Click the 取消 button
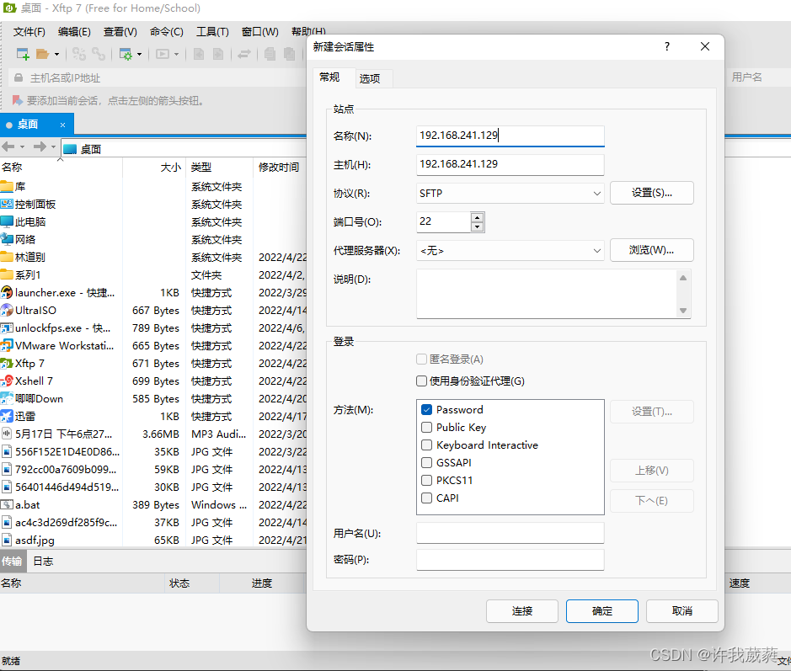Image resolution: width=791 pixels, height=671 pixels. pyautogui.click(x=682, y=611)
